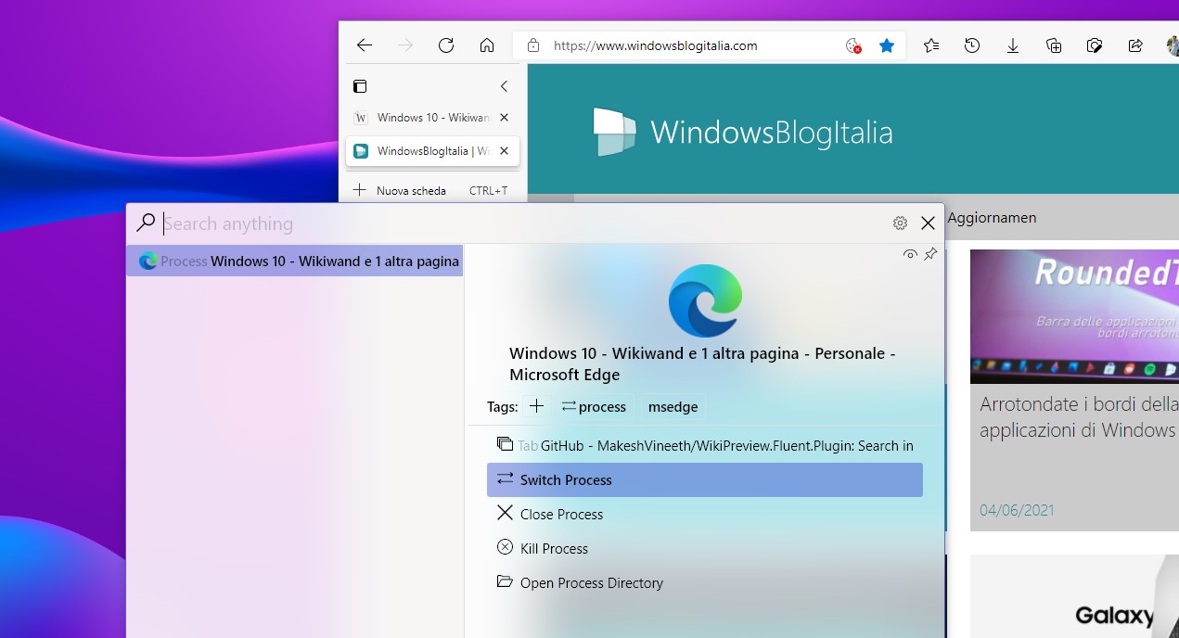Click the vertical tabs menu icon
Image resolution: width=1179 pixels, height=638 pixels.
point(360,86)
